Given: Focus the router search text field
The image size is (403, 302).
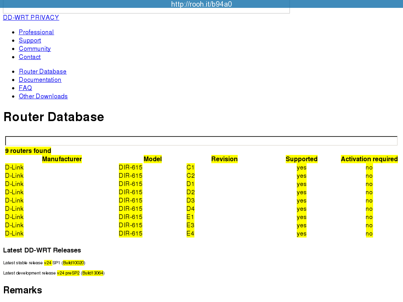Looking at the screenshot, I should [201, 141].
